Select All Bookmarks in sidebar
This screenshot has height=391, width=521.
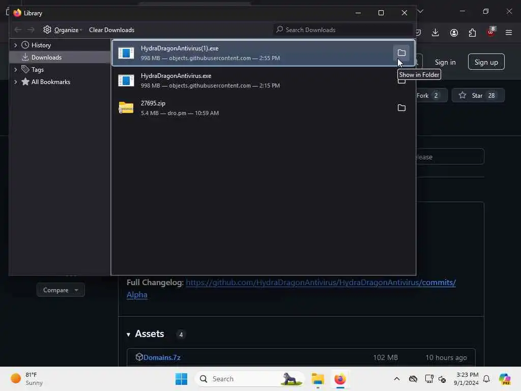tap(50, 82)
